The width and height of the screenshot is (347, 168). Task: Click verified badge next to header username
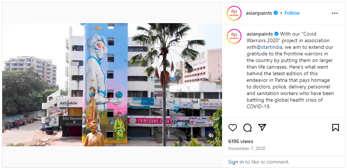click(276, 13)
